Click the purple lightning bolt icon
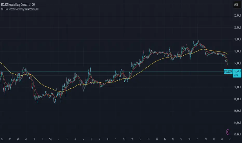 pos(228,132)
